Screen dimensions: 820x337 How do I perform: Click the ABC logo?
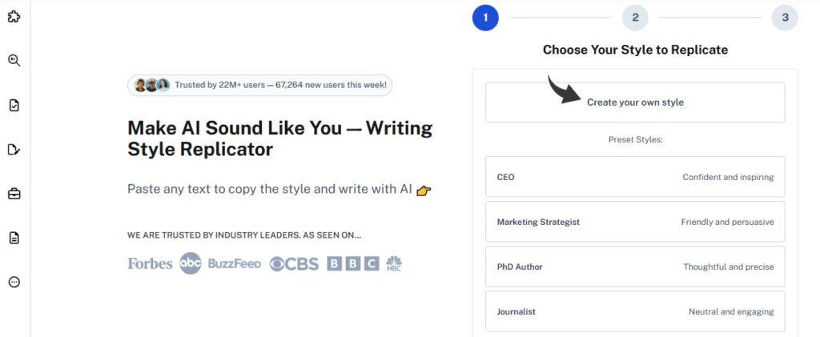(x=190, y=263)
